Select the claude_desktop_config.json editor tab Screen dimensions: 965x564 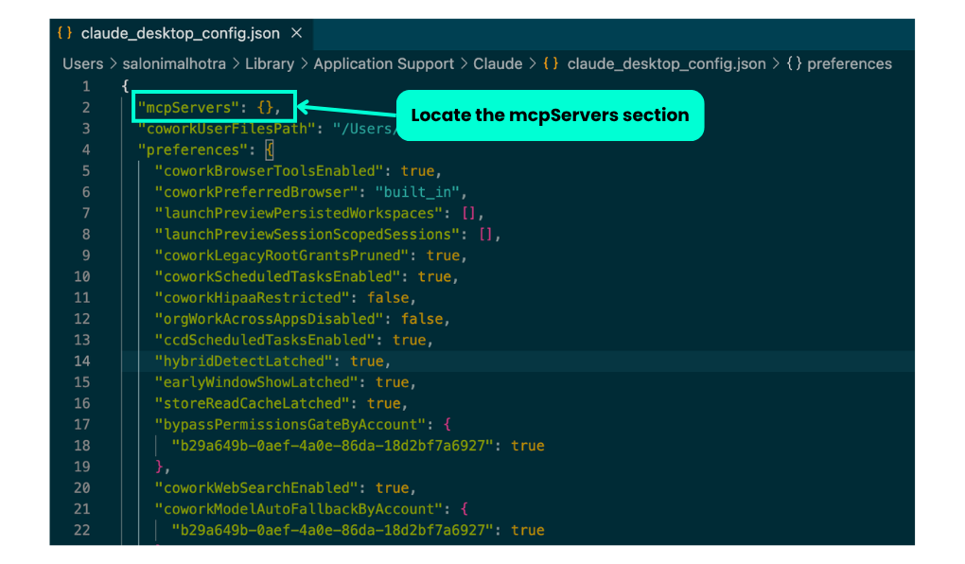click(181, 33)
